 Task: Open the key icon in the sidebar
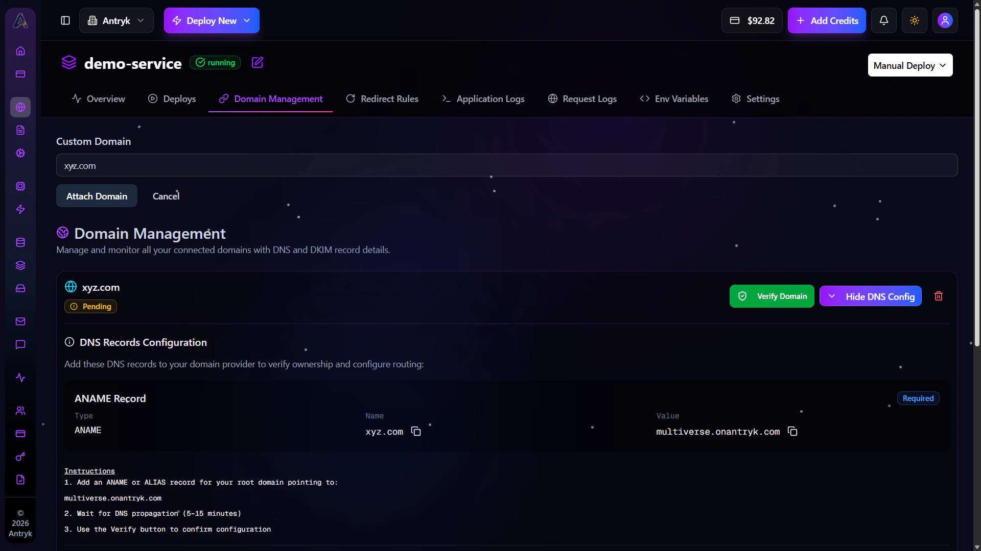[20, 457]
